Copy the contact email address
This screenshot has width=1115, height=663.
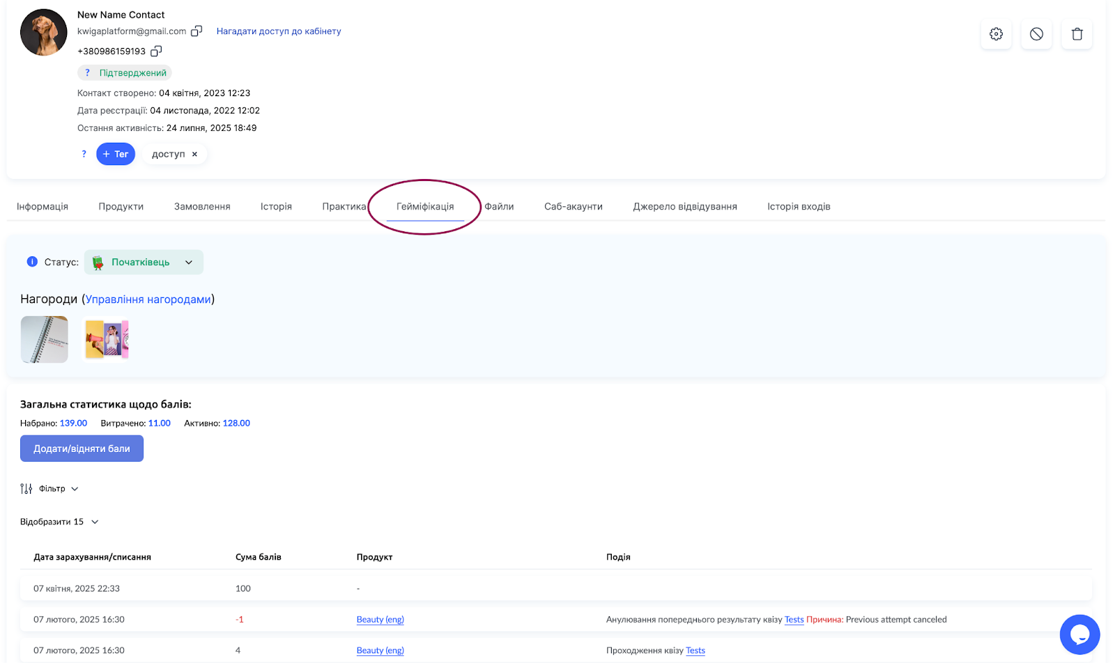[x=197, y=31]
